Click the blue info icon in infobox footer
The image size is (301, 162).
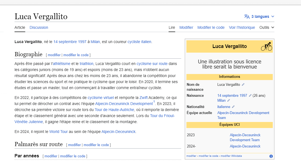271,156
